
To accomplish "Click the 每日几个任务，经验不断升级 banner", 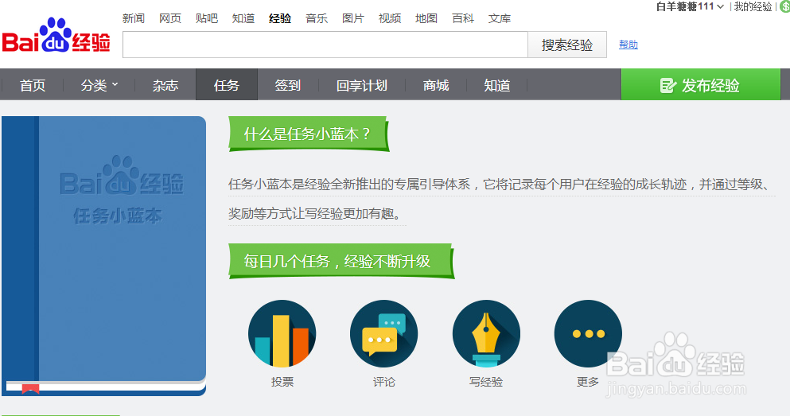I will [x=341, y=261].
